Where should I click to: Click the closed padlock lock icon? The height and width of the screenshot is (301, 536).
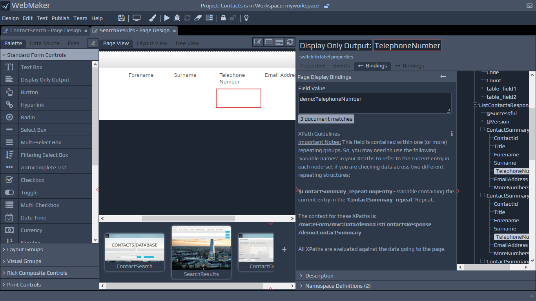[x=223, y=18]
